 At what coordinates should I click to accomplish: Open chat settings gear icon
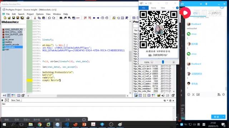pyautogui.click(x=224, y=95)
